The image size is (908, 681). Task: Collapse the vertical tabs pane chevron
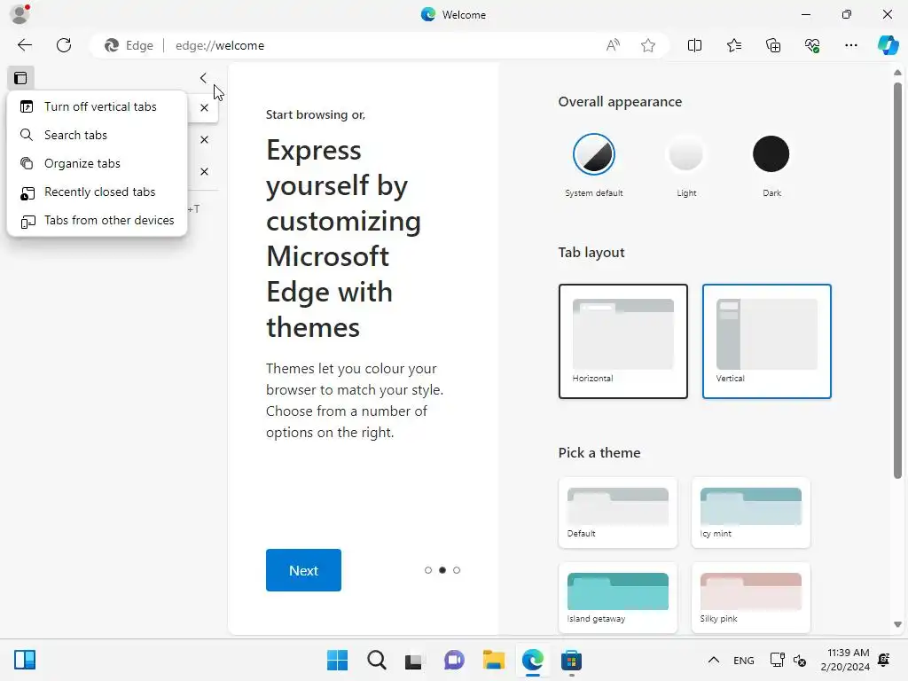tap(203, 78)
